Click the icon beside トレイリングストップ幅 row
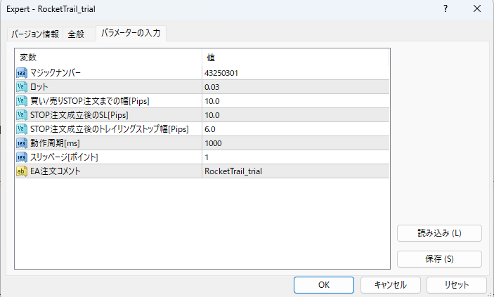Screen dimensions: 494x297 (x=21, y=128)
